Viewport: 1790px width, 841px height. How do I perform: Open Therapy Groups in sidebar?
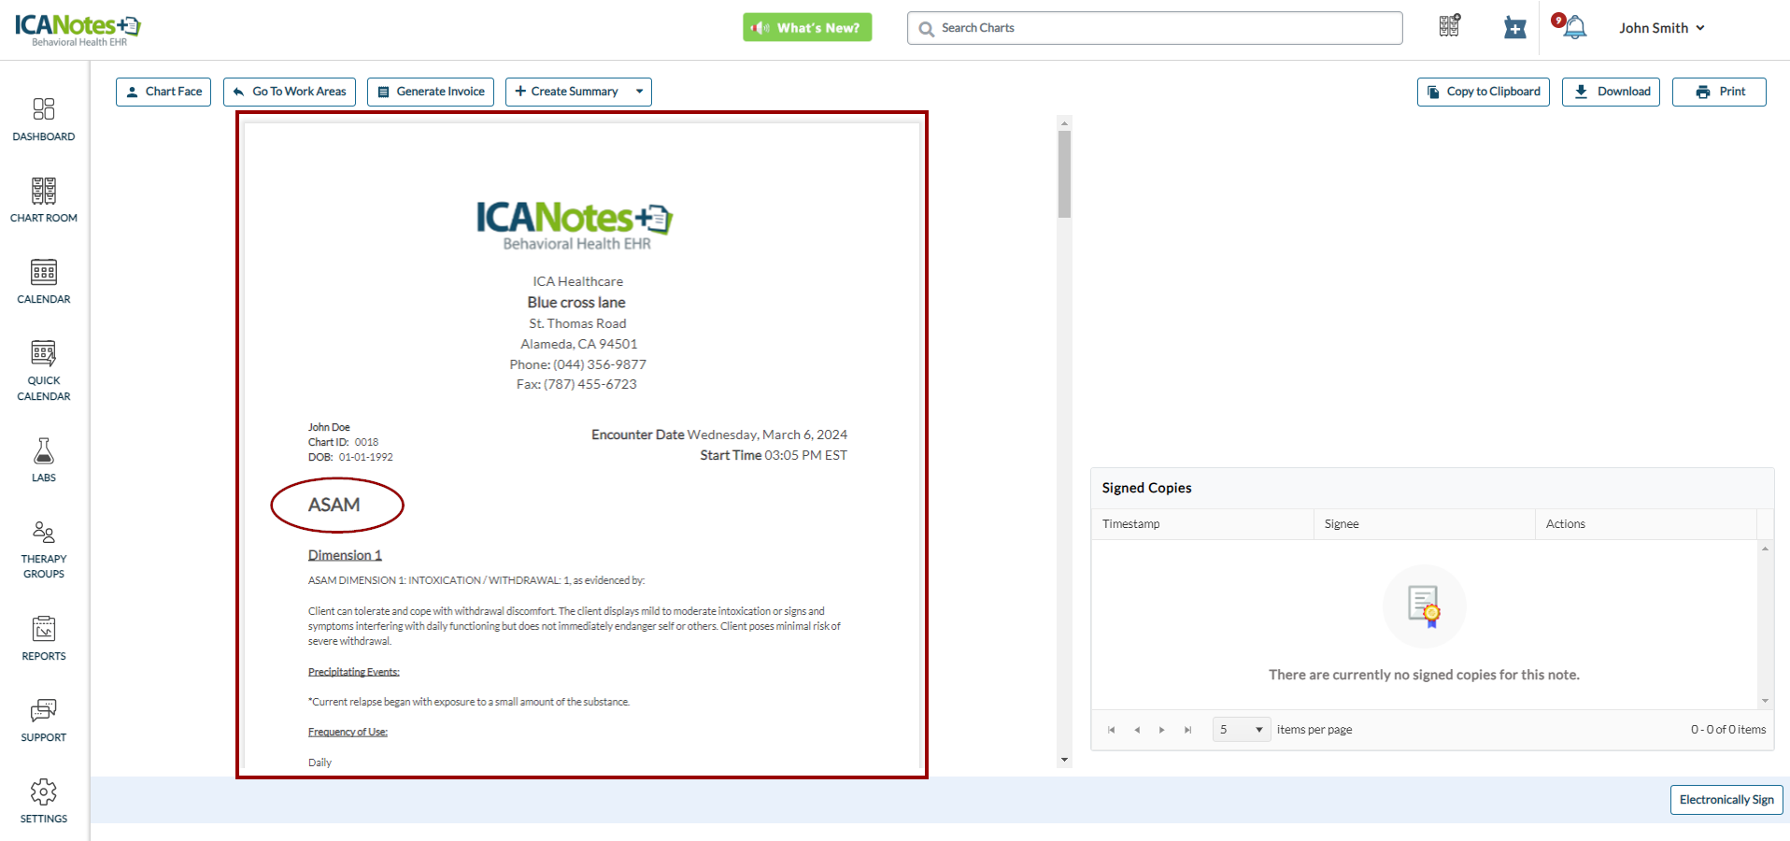tap(44, 549)
